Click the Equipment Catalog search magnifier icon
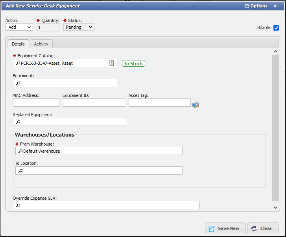Screen dimensions: 286x237 click(x=18, y=63)
